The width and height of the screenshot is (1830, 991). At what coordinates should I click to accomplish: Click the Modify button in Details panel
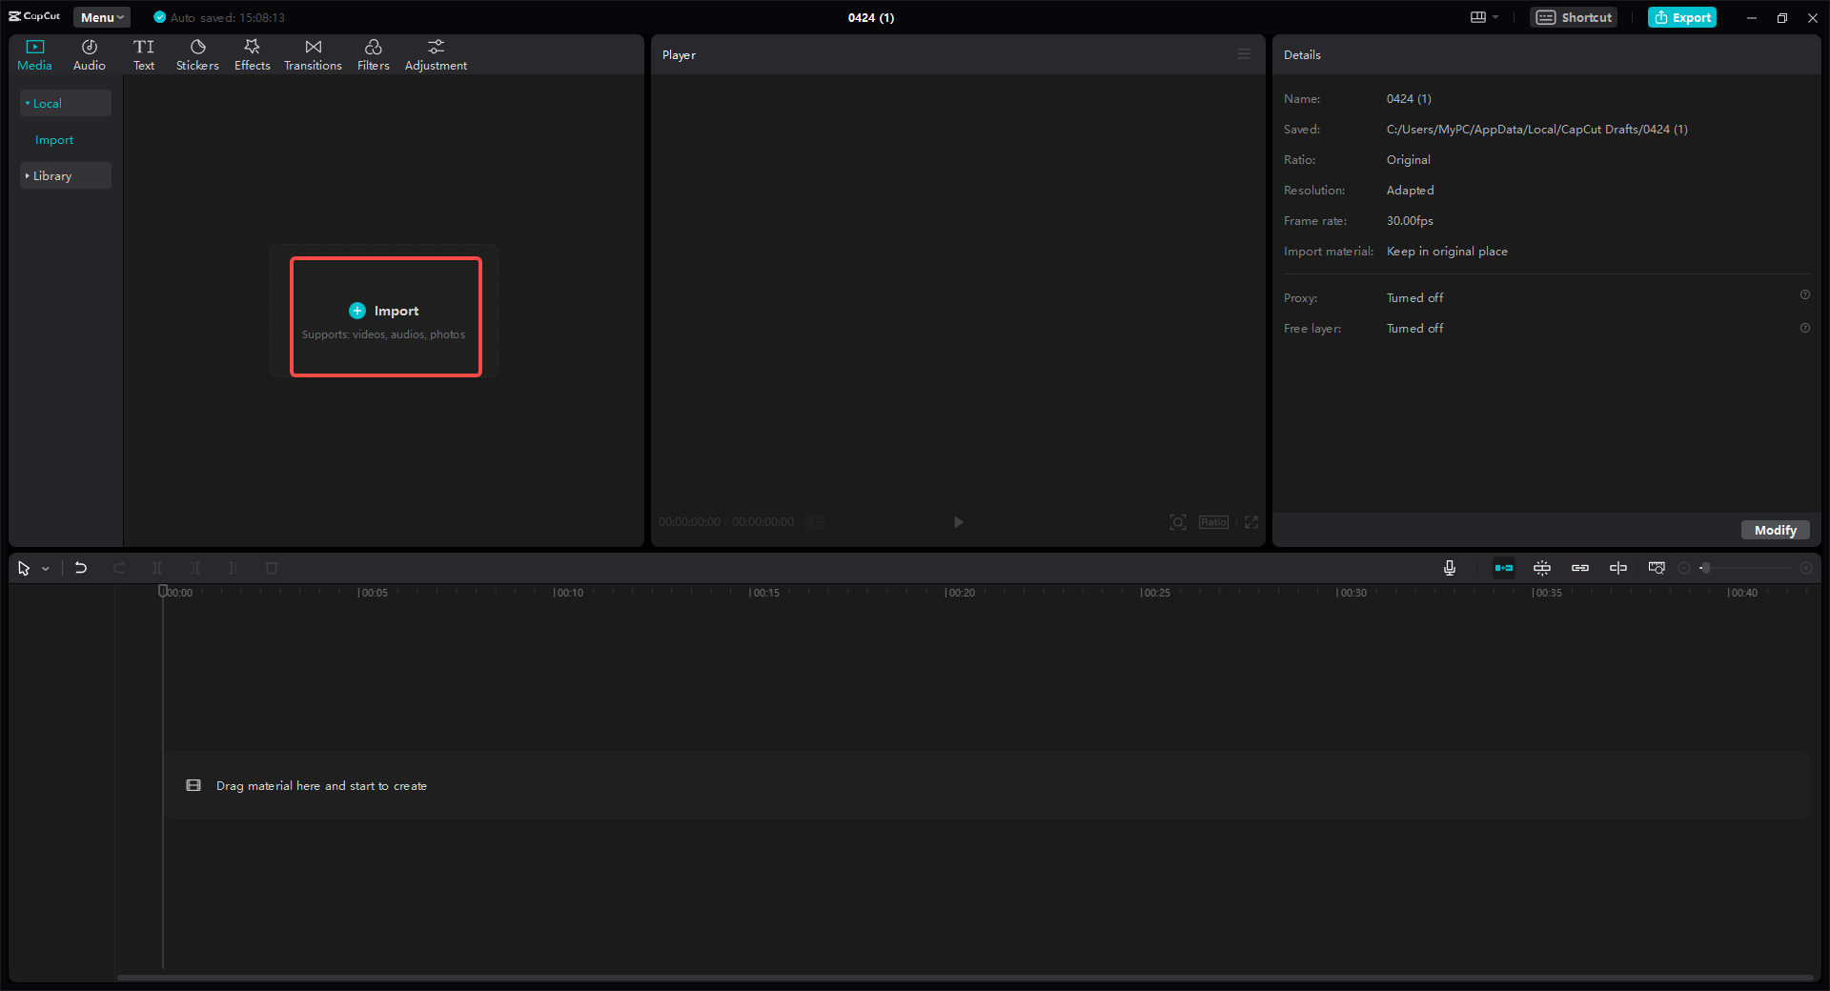(x=1774, y=530)
